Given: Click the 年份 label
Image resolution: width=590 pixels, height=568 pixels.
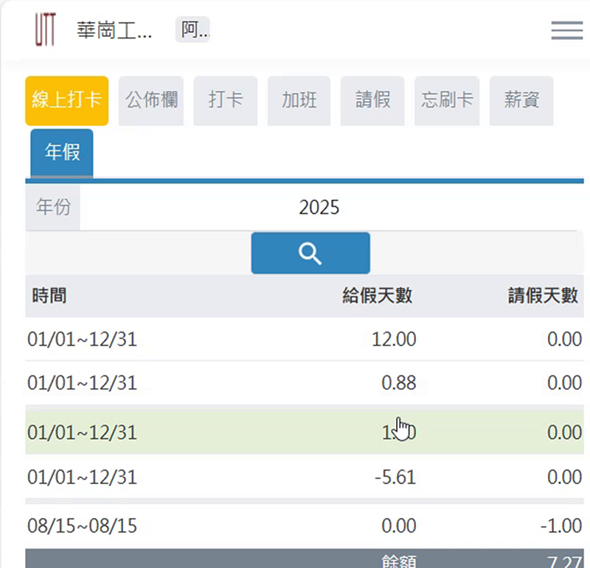Looking at the screenshot, I should 53,207.
